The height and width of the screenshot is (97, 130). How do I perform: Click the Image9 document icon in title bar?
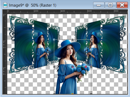point(5,5)
